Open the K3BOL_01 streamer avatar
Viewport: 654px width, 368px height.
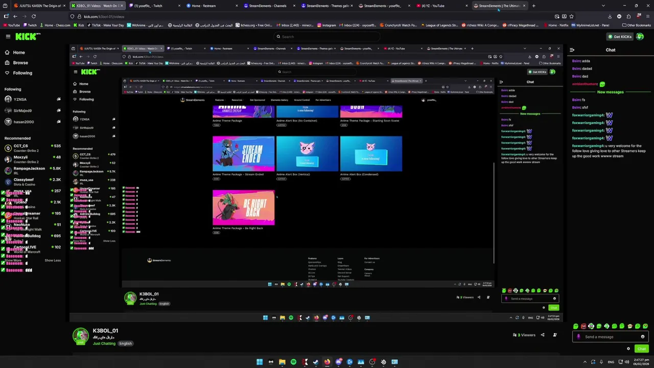point(80,336)
